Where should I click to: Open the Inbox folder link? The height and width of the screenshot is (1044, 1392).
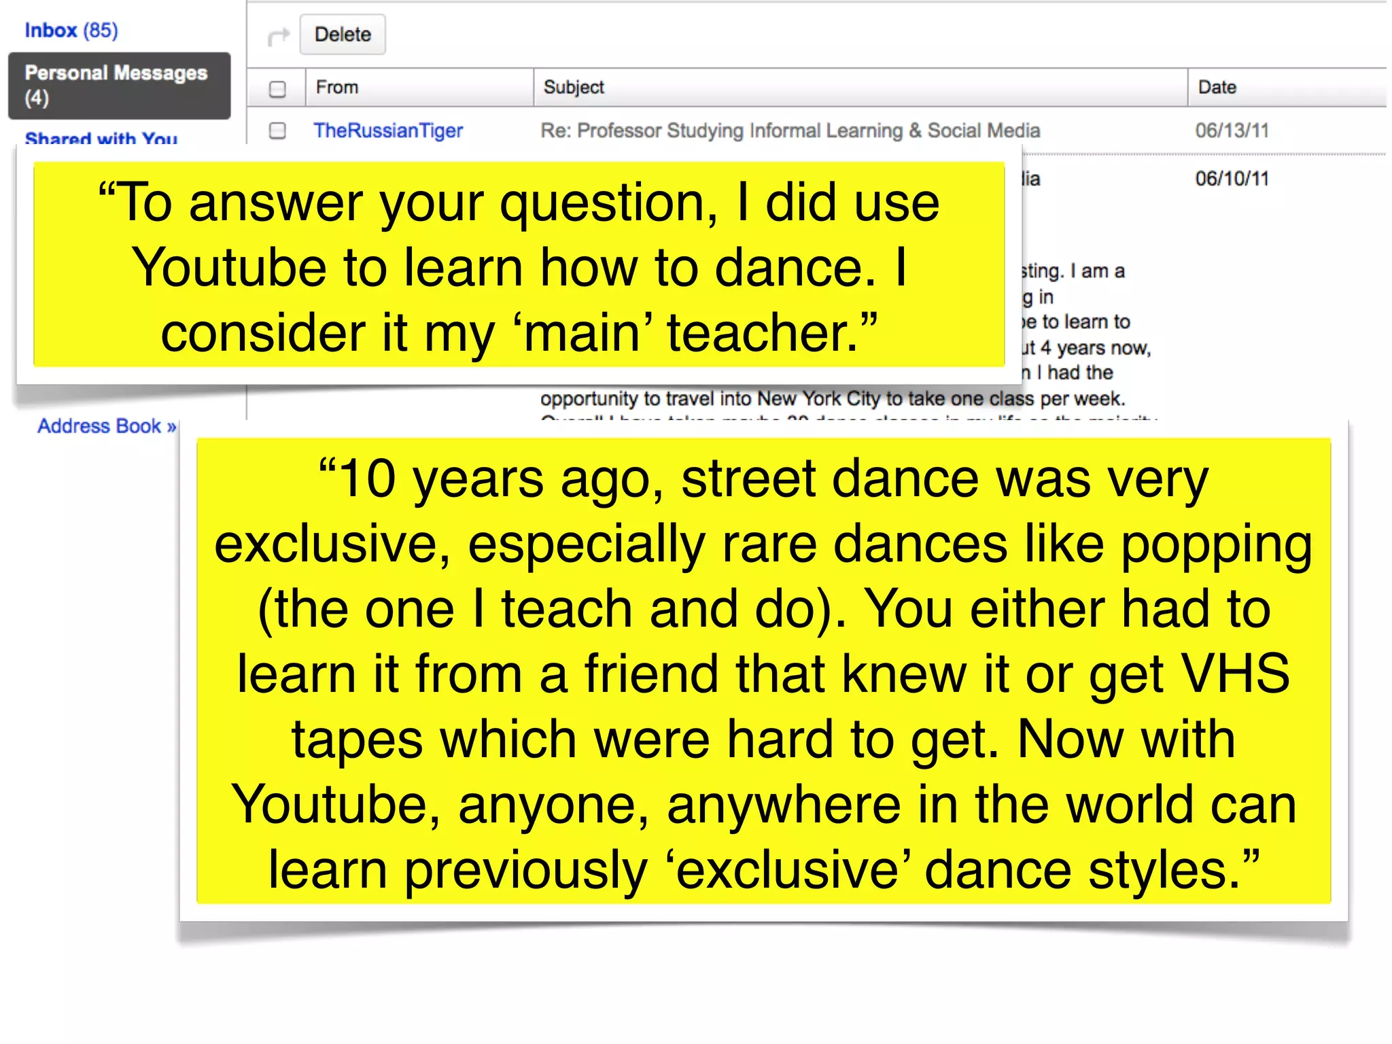point(51,31)
